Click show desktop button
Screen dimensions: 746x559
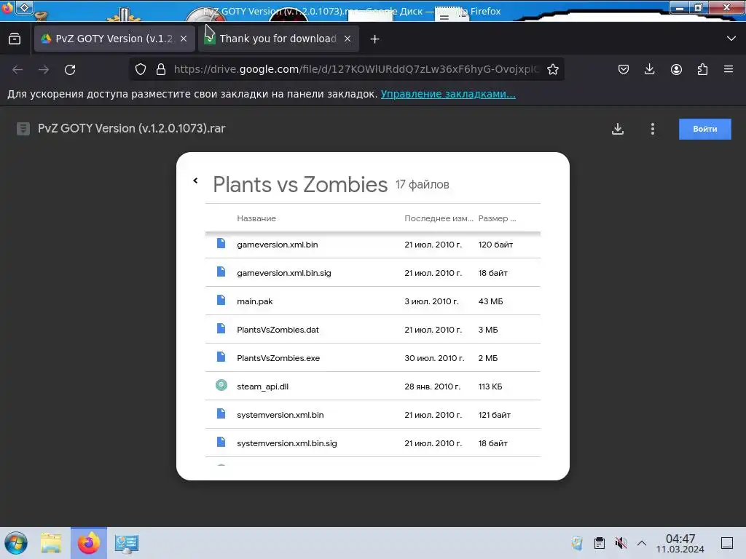tap(727, 543)
